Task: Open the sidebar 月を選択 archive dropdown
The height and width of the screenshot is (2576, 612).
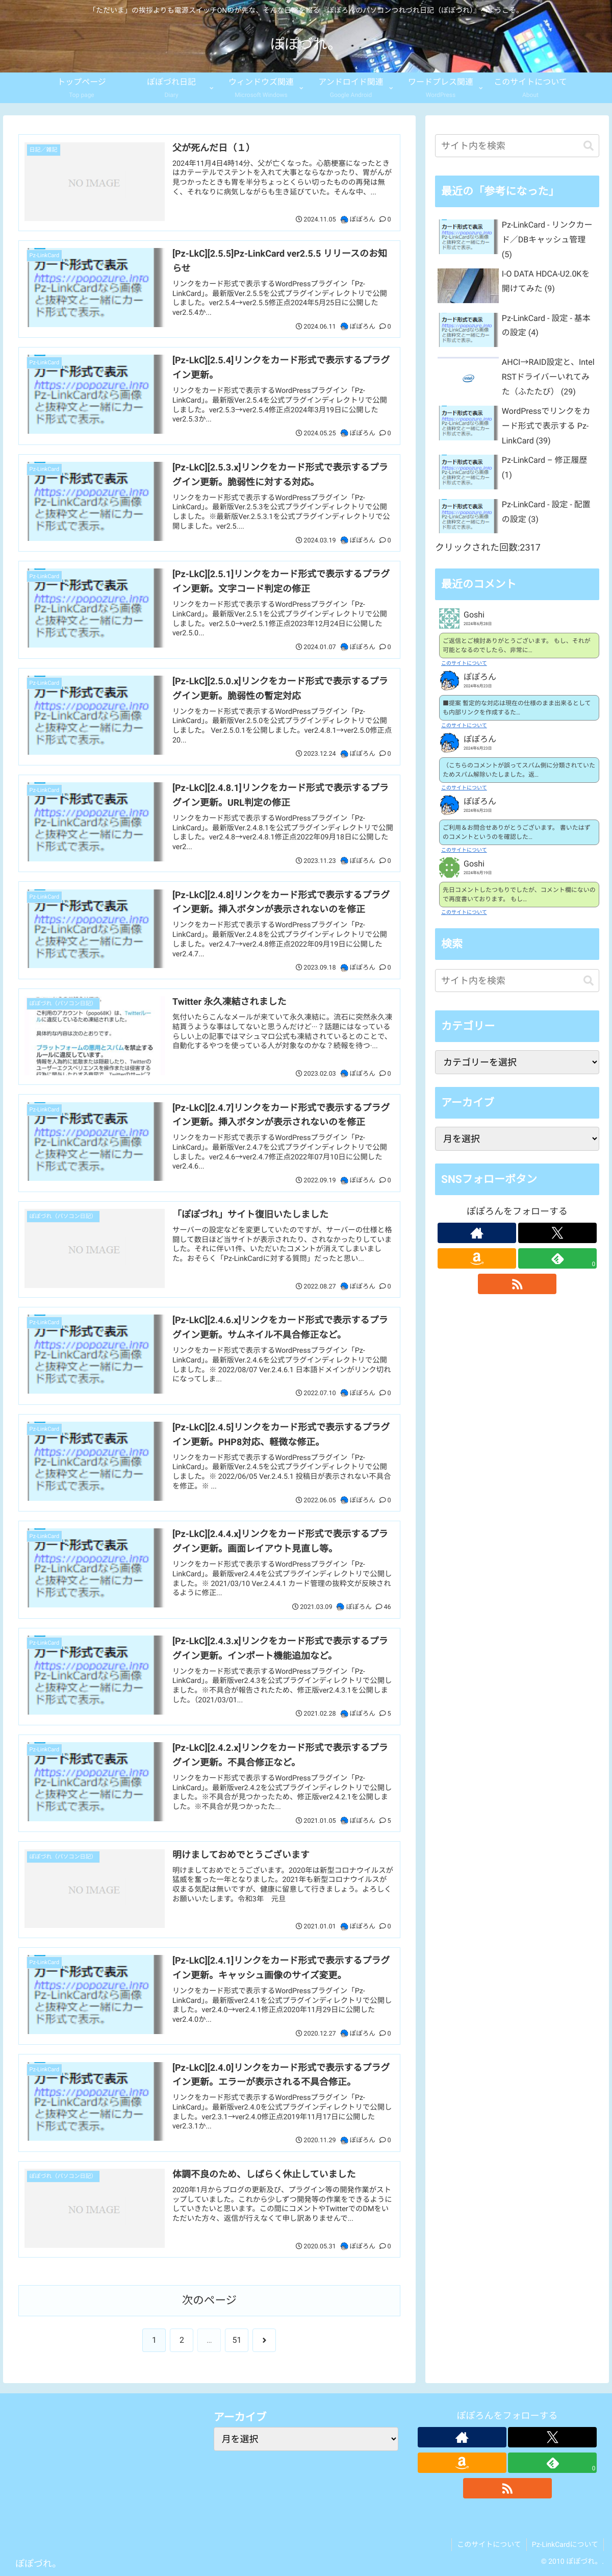Action: tap(517, 1138)
